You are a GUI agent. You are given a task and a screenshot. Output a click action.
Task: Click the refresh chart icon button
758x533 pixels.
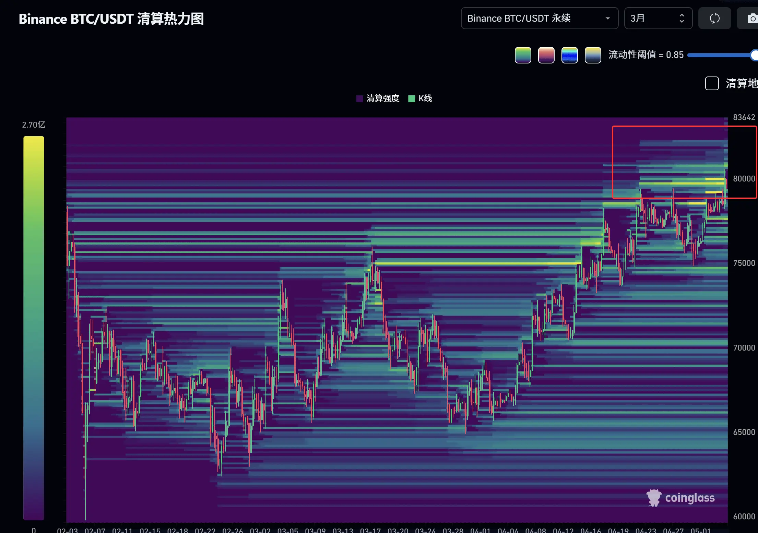coord(714,18)
